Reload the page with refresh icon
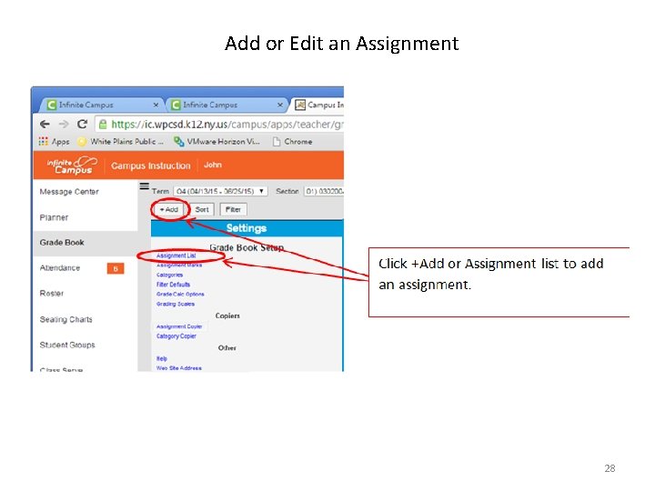This screenshot has height=491, width=655. click(x=82, y=124)
